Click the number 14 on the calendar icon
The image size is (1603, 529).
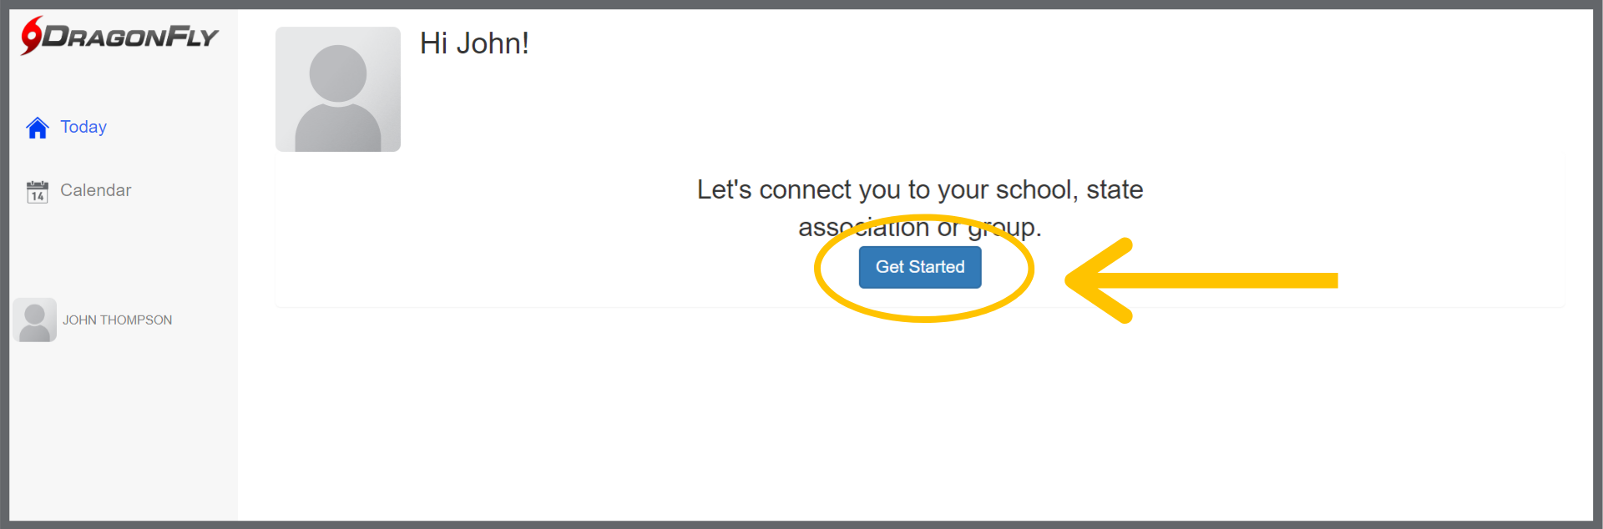click(x=38, y=197)
